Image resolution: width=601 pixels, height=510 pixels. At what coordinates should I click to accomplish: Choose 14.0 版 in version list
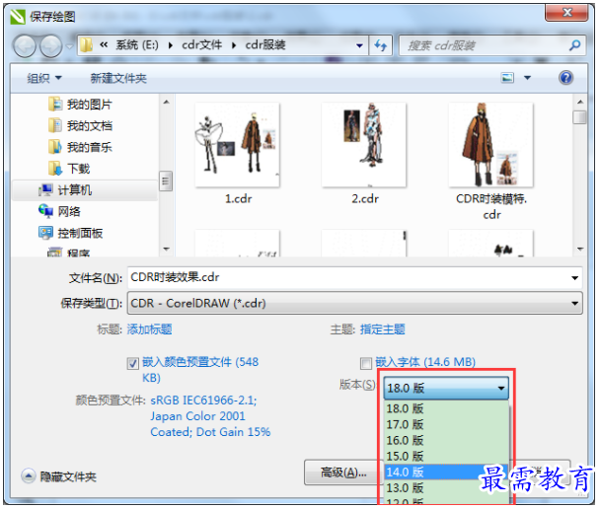coord(446,473)
